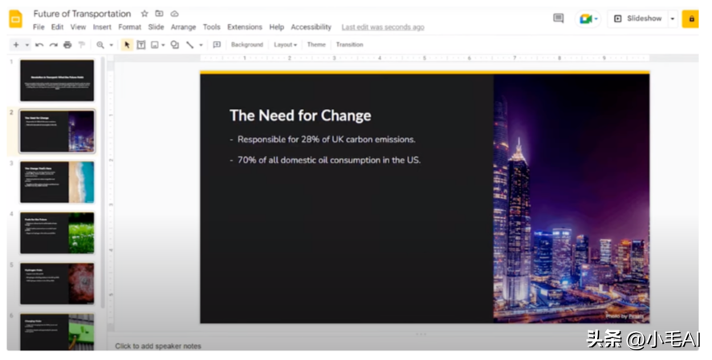Click the zoom magnifier tool
This screenshot has width=712, height=360.
click(x=100, y=44)
